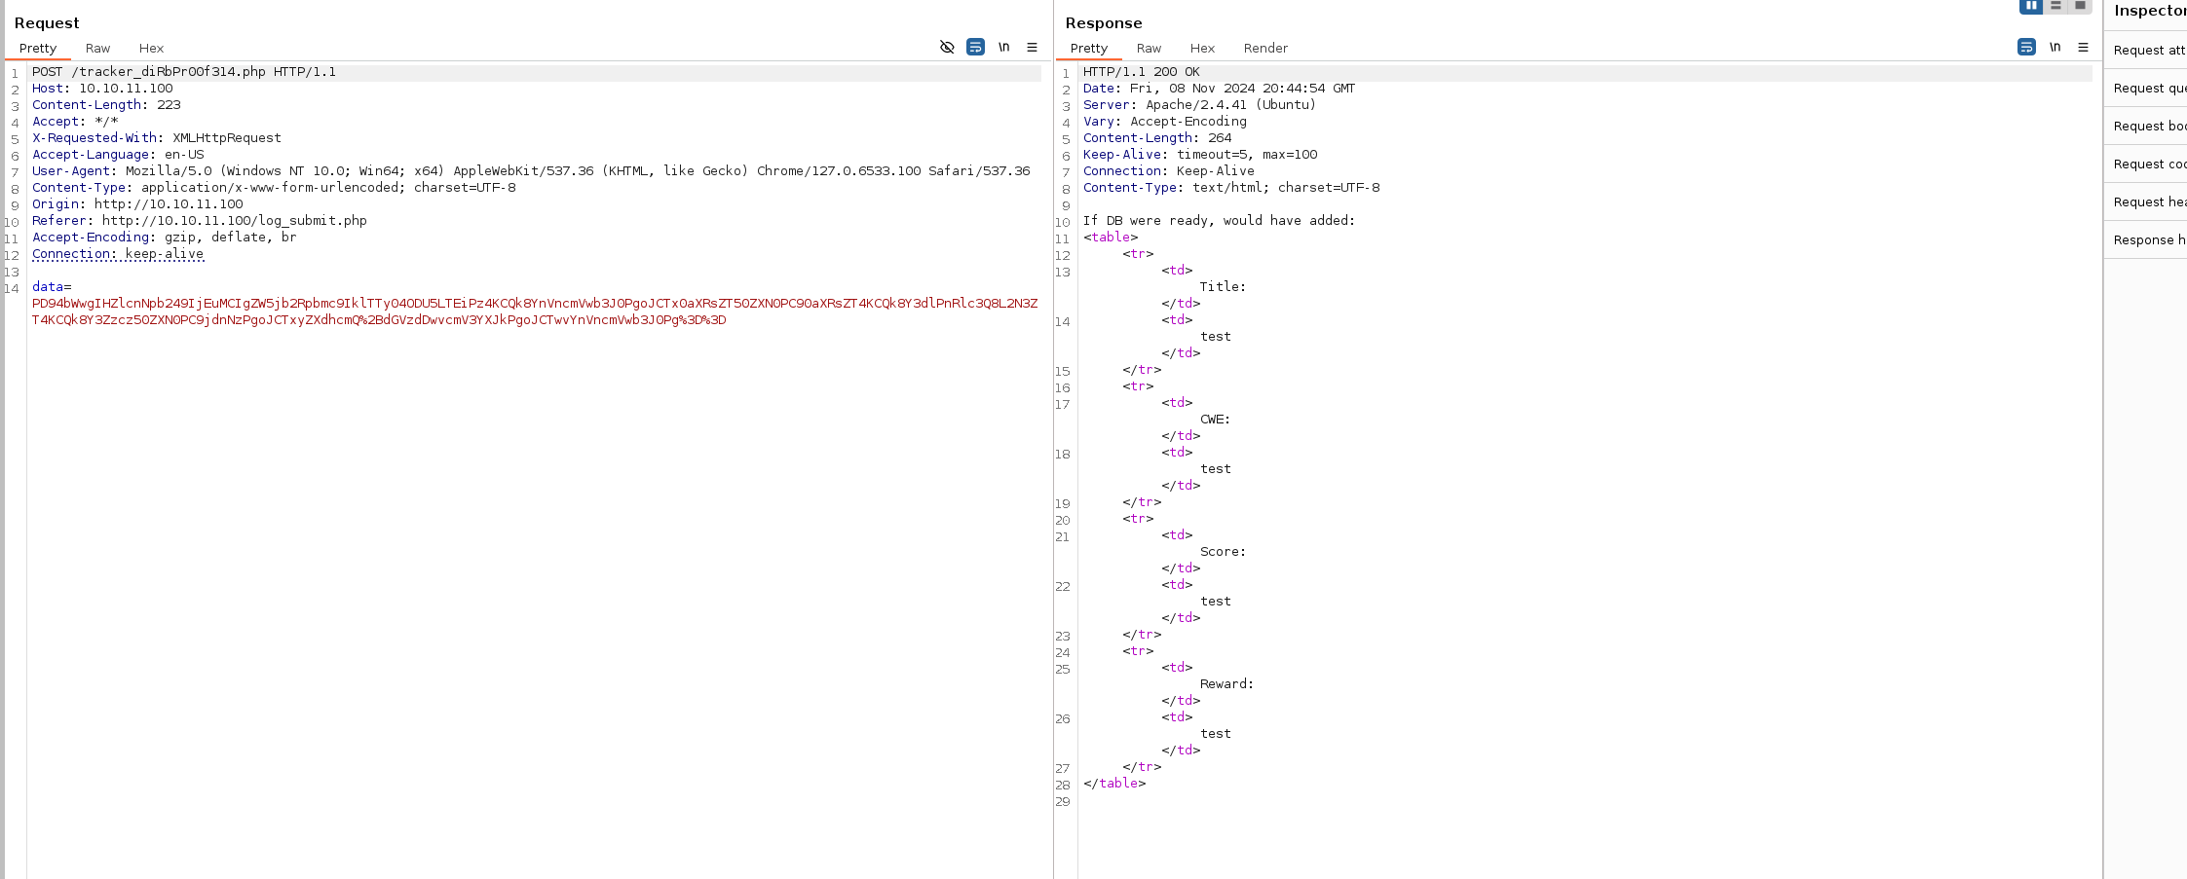This screenshot has height=879, width=2187.
Task: Click the response Content-Type text/html header
Action: [1231, 188]
